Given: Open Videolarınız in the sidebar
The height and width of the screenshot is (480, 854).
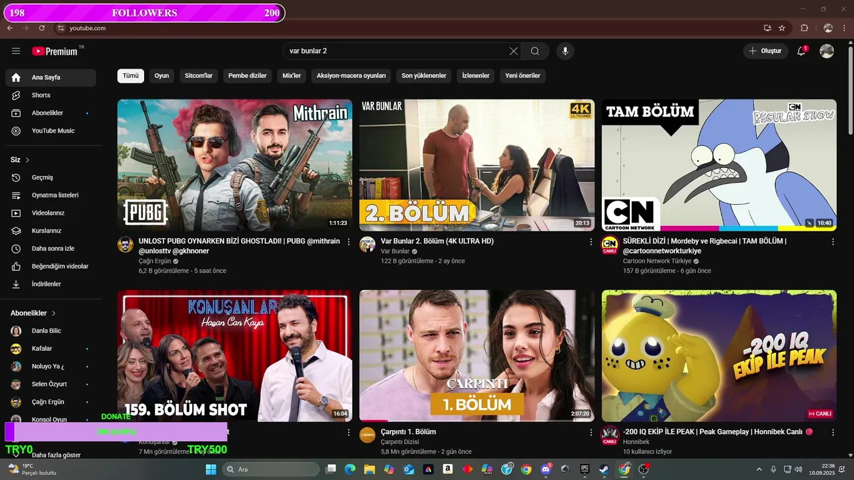Looking at the screenshot, I should point(51,213).
